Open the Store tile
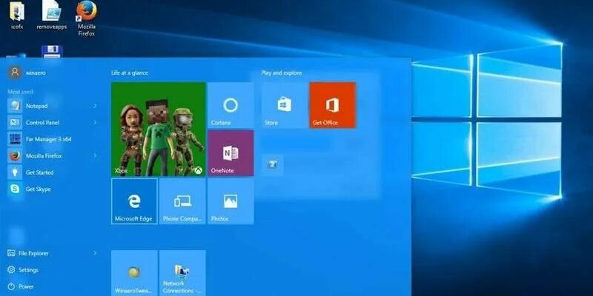This screenshot has height=296, width=593. (x=285, y=105)
